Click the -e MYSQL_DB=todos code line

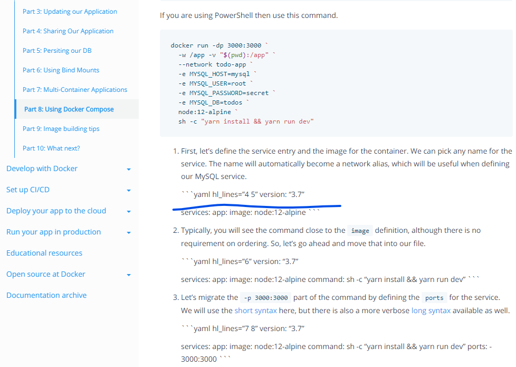coord(214,103)
